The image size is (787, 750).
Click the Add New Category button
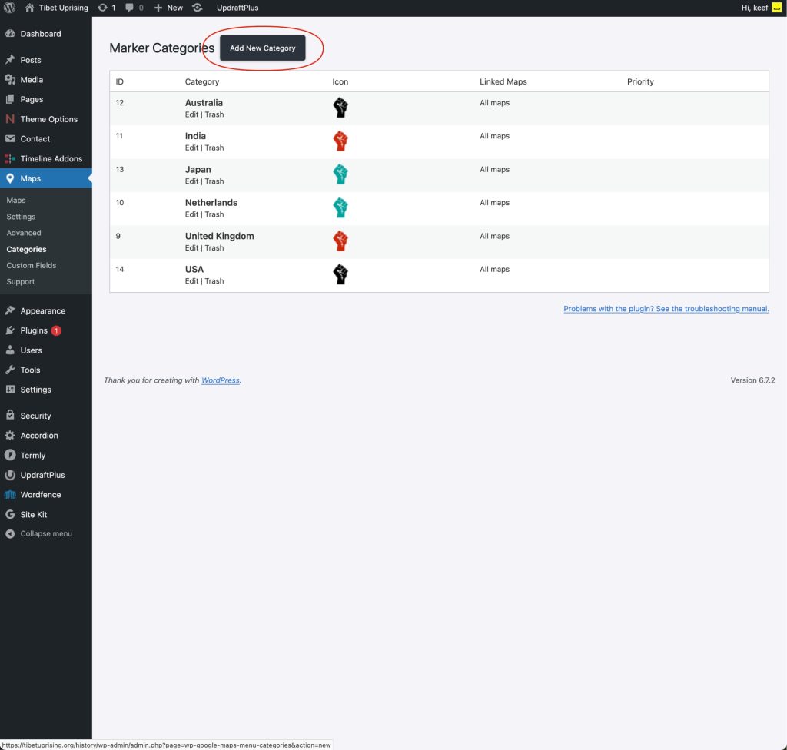[263, 48]
